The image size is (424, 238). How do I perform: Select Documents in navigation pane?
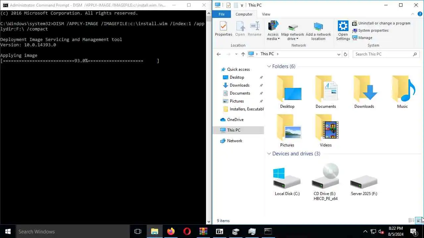tap(240, 93)
